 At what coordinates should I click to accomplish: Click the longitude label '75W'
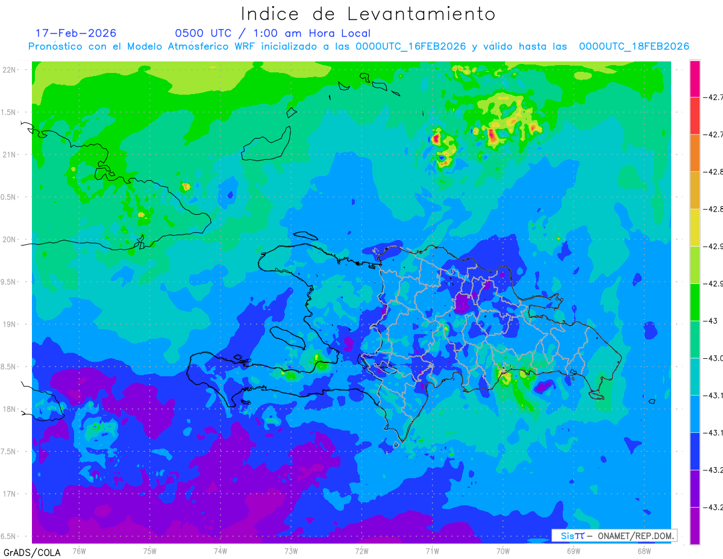coord(150,551)
